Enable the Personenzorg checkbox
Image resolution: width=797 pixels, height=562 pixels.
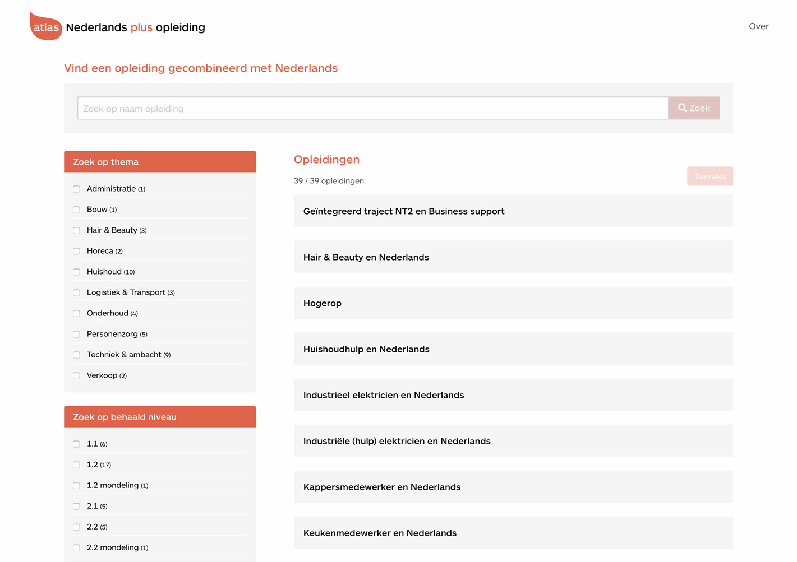point(76,334)
